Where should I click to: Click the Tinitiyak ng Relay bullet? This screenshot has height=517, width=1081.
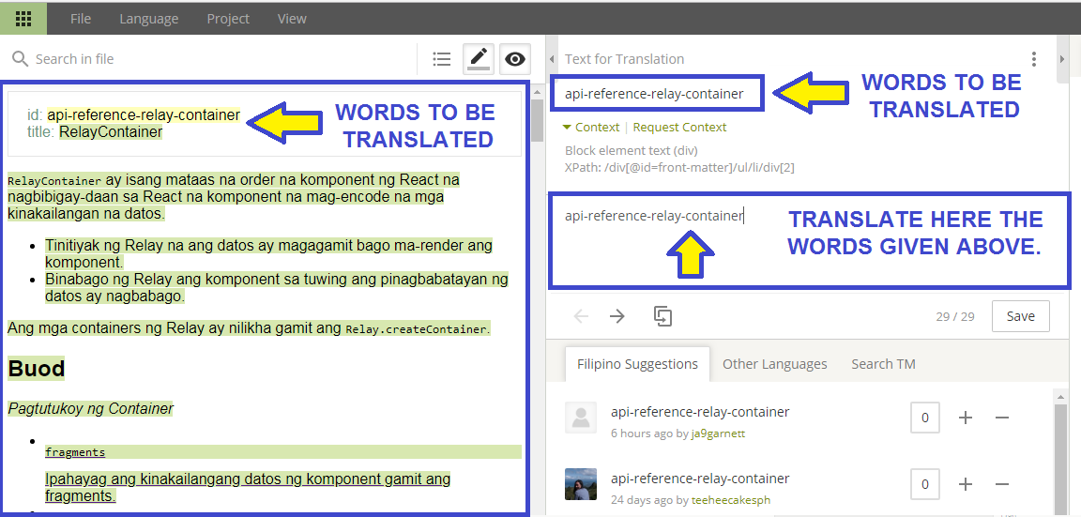click(269, 253)
